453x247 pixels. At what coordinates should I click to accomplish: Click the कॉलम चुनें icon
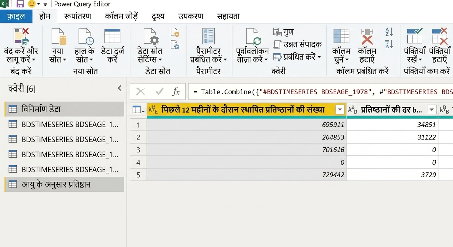341,36
